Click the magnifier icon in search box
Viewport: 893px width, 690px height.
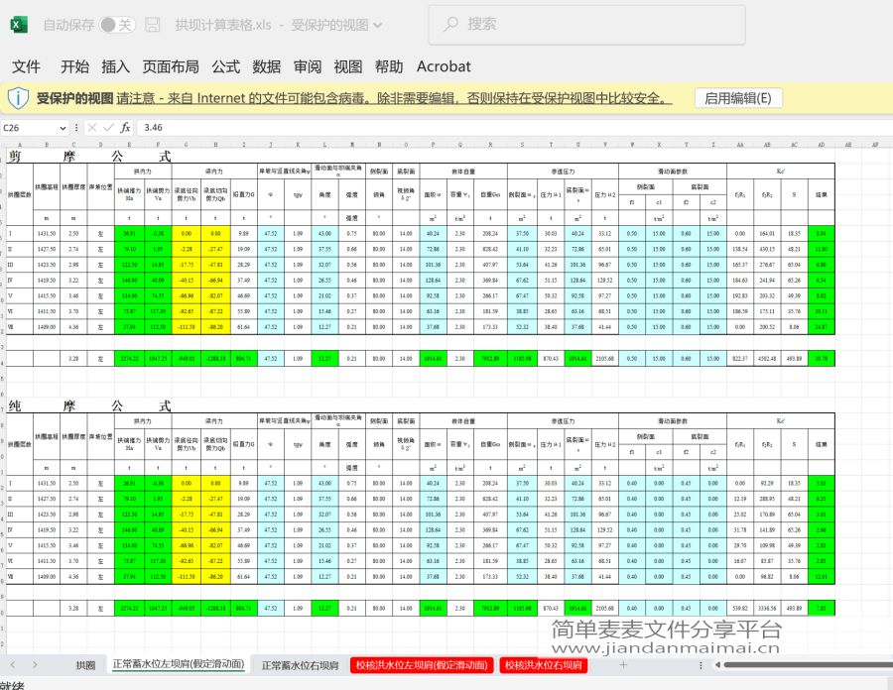click(x=451, y=24)
